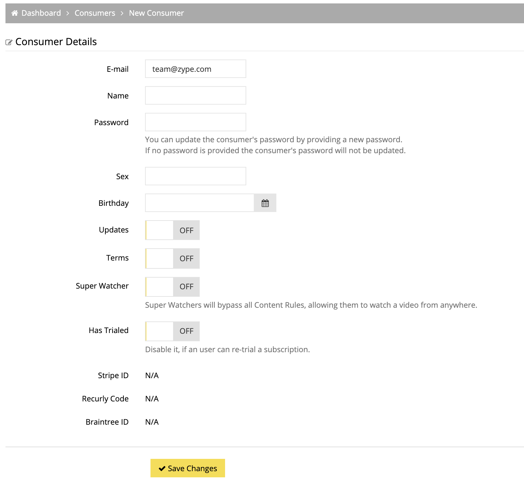Turn on Super Watcher switch
524x491 pixels.
[x=172, y=287]
